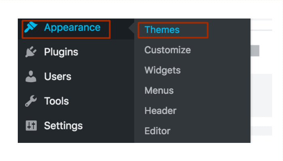Click the Tools wrench icon
Screen dimensions: 283x161
[31, 101]
